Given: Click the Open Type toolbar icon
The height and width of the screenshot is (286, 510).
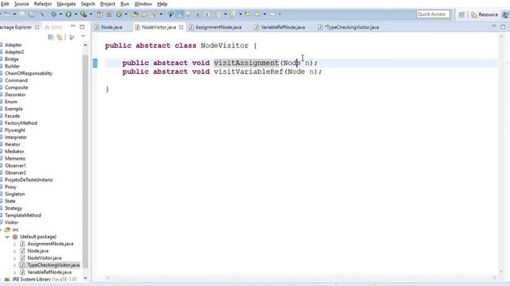Looking at the screenshot, I should [x=135, y=14].
